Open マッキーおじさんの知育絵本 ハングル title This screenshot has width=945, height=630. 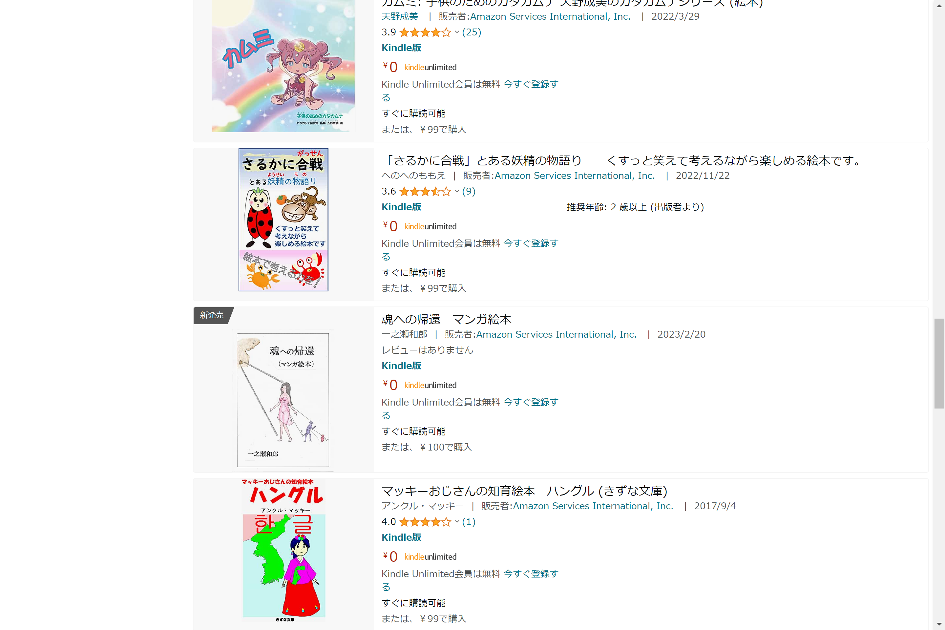(524, 491)
